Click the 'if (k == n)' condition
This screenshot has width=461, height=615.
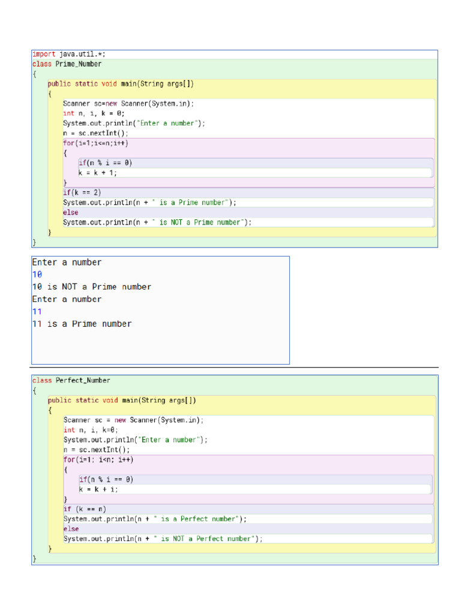[85, 509]
